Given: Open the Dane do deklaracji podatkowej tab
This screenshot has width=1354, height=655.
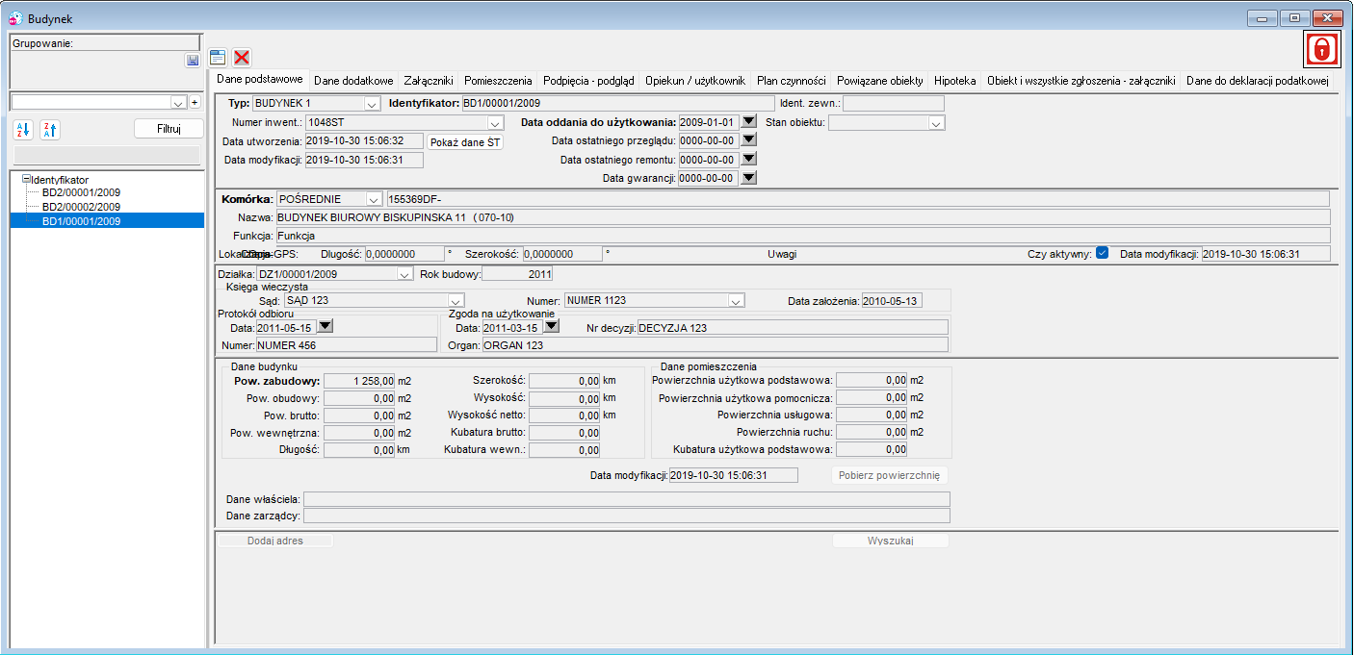Looking at the screenshot, I should [x=1257, y=81].
